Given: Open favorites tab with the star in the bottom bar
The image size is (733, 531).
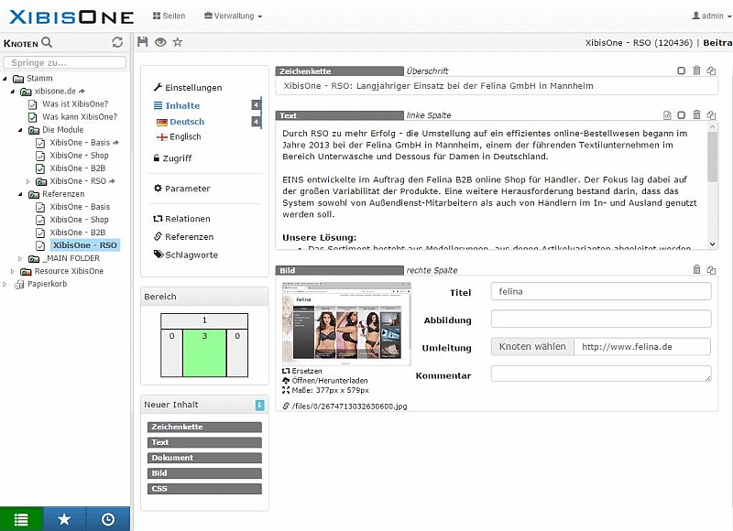Looking at the screenshot, I should click(x=64, y=519).
